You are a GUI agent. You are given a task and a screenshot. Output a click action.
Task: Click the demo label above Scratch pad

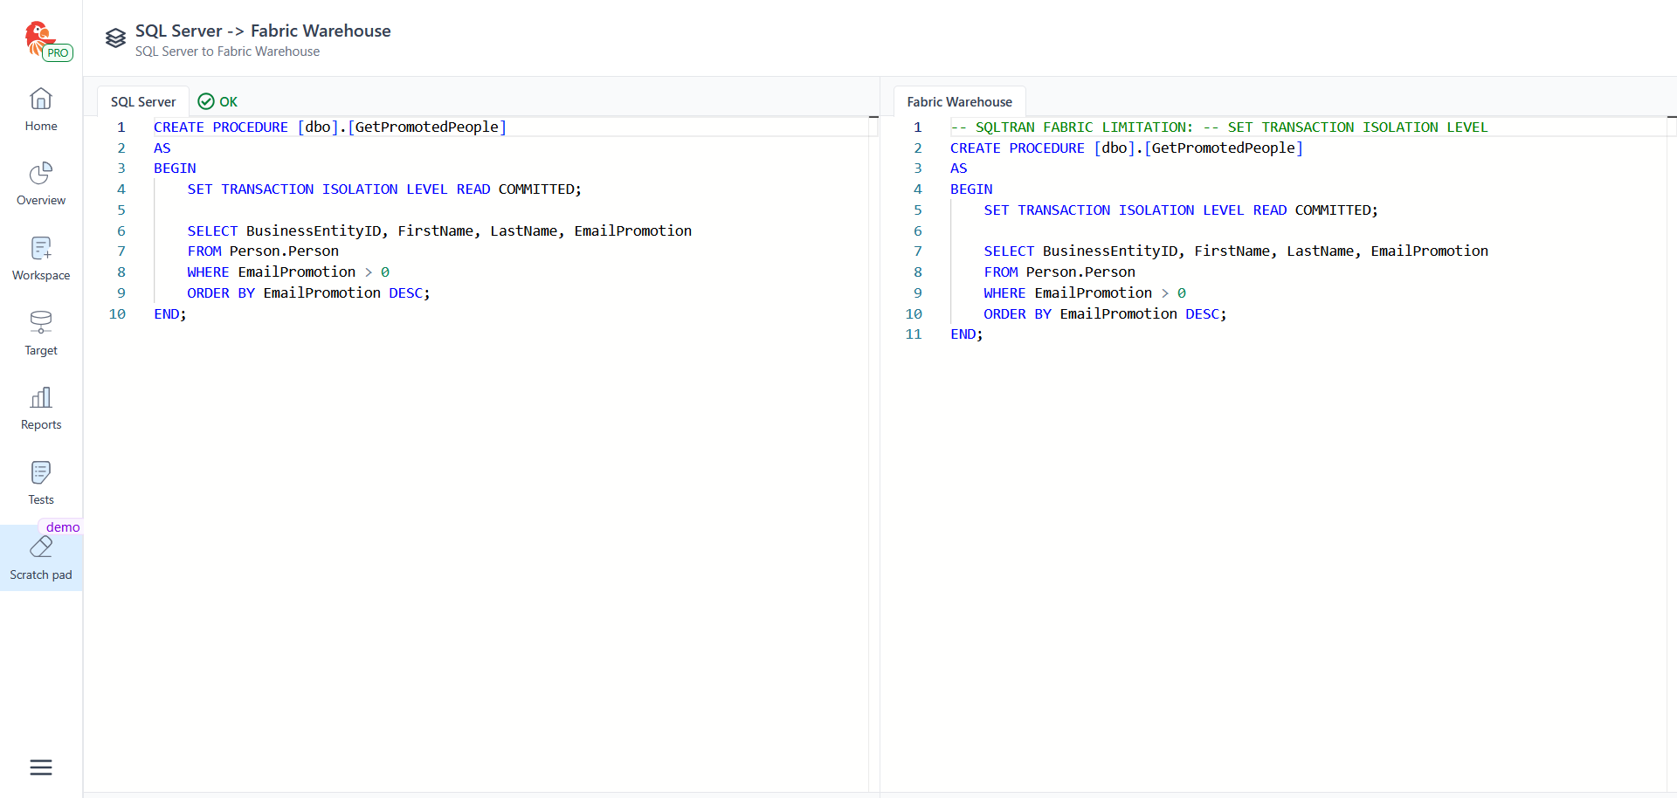point(63,527)
